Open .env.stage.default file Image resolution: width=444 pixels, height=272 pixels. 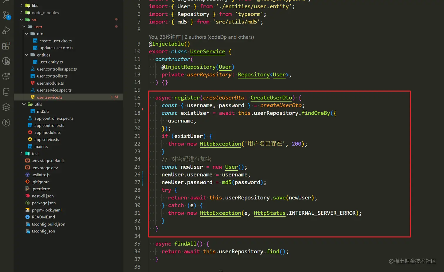click(x=48, y=161)
